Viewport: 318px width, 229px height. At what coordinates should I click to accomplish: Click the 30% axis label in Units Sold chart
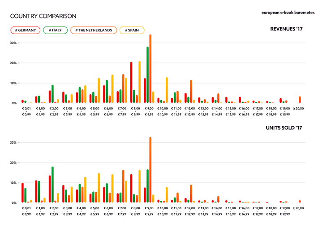tap(13, 143)
